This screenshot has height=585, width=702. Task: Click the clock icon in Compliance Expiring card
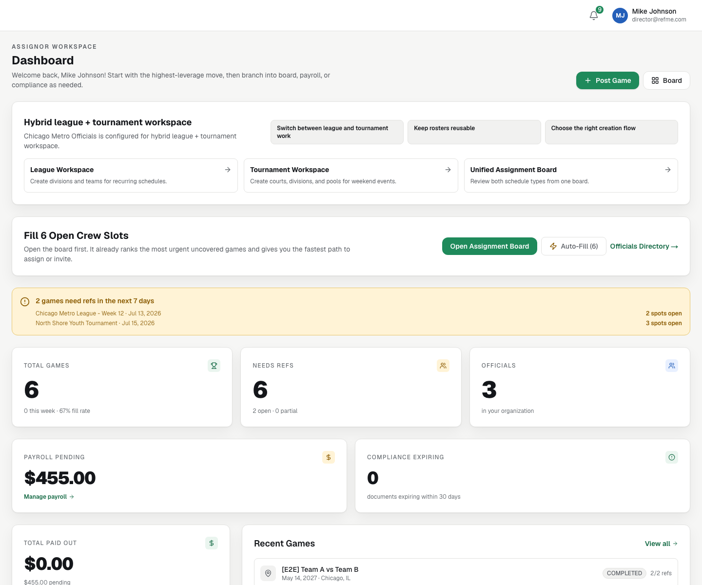[672, 457]
